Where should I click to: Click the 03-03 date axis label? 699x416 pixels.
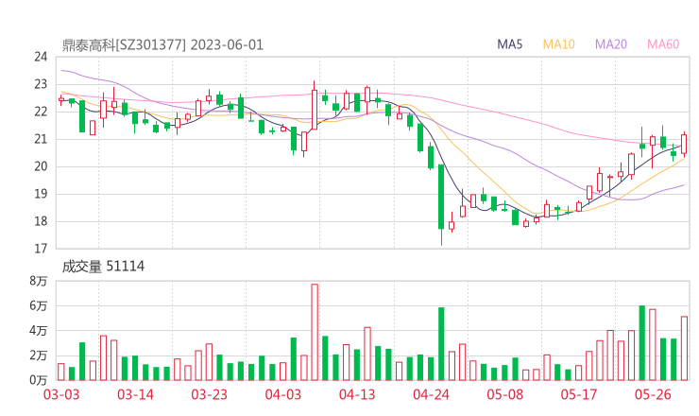[x=61, y=395]
